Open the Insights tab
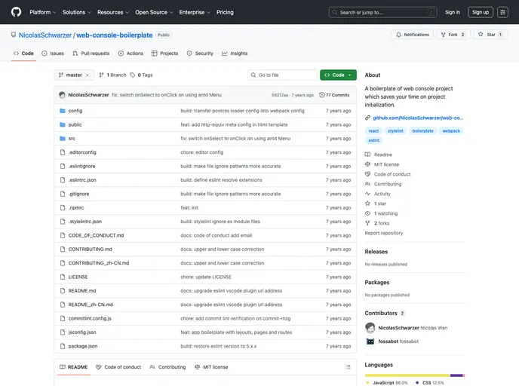Image resolution: width=519 pixels, height=386 pixels. click(235, 54)
